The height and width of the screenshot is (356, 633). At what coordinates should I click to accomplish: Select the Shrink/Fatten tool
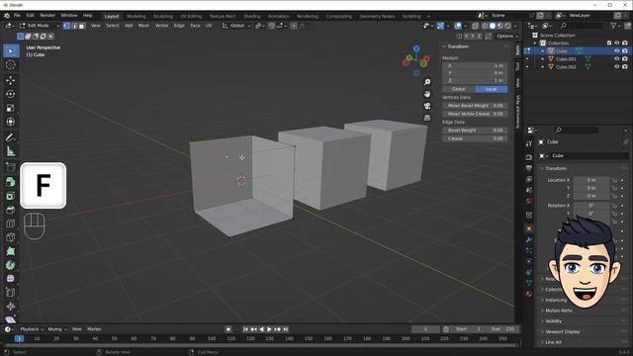(11, 307)
